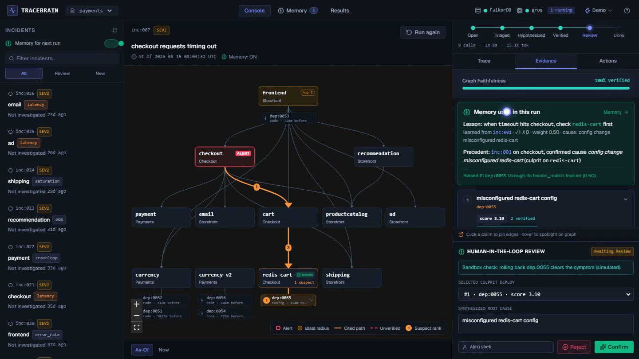
Task: Refresh the incidents list
Action: 115,30
